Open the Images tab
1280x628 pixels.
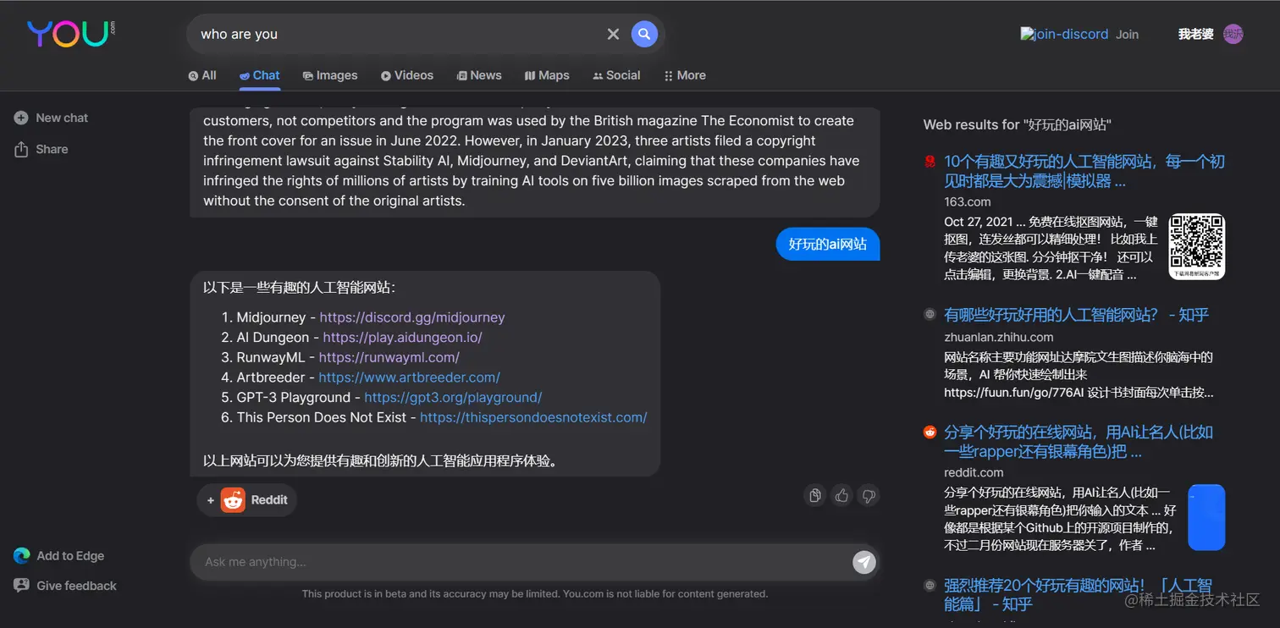(330, 75)
